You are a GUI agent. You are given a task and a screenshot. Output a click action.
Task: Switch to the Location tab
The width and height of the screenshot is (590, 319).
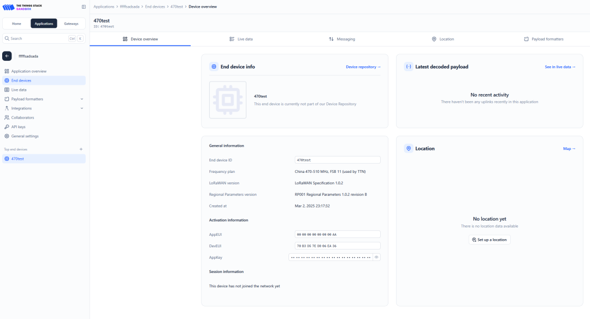coord(442,39)
